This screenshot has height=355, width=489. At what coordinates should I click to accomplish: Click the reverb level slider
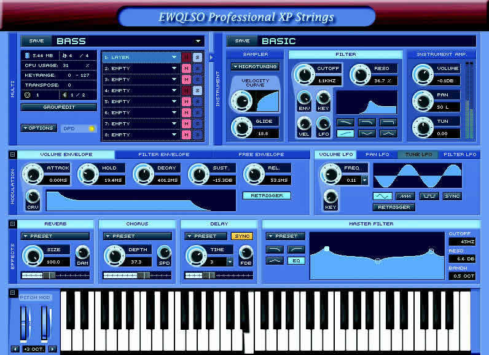click(x=55, y=275)
